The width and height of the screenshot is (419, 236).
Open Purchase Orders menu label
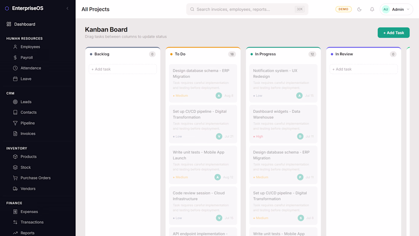pyautogui.click(x=35, y=178)
